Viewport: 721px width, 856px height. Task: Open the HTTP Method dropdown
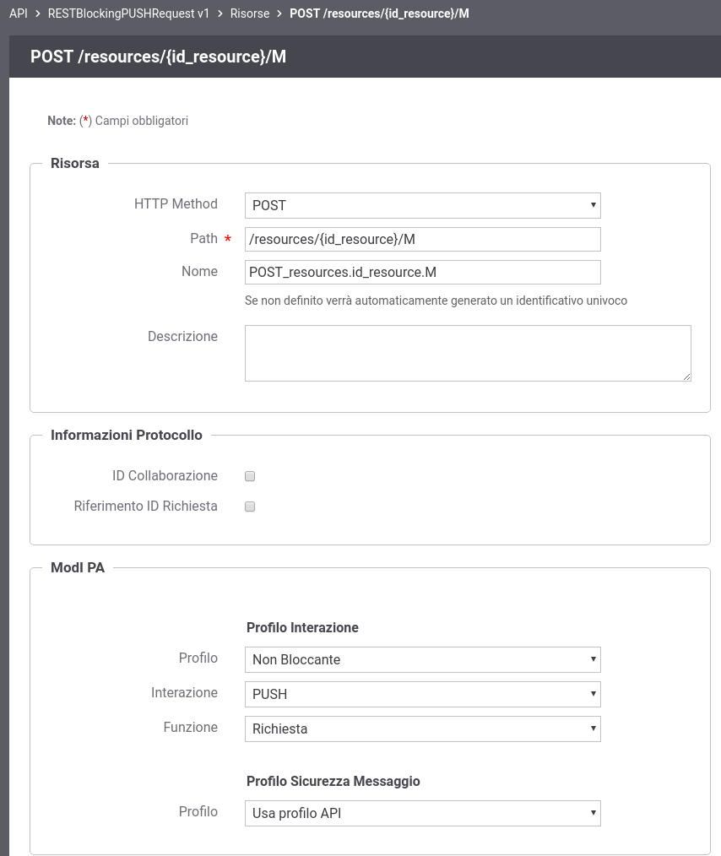(422, 205)
